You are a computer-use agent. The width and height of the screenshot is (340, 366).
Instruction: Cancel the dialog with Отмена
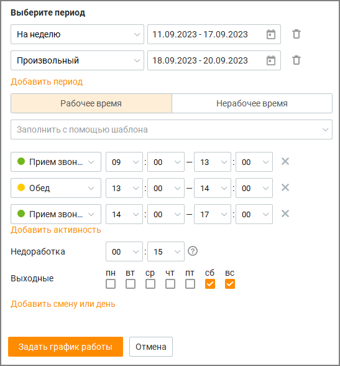(x=151, y=347)
